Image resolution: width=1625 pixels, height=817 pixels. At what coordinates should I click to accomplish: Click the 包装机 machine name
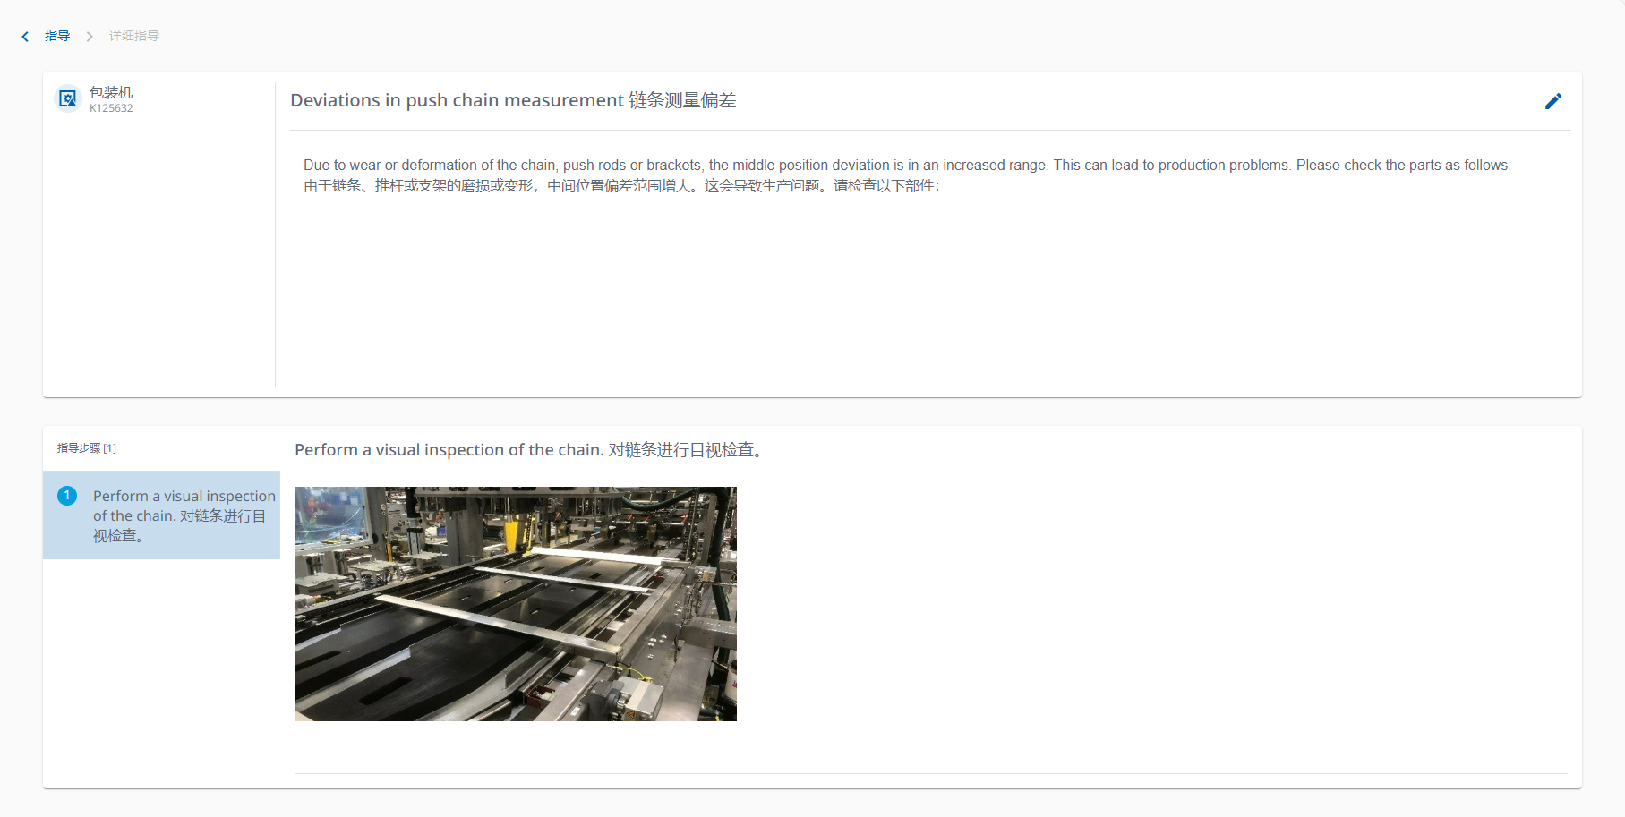[x=111, y=92]
